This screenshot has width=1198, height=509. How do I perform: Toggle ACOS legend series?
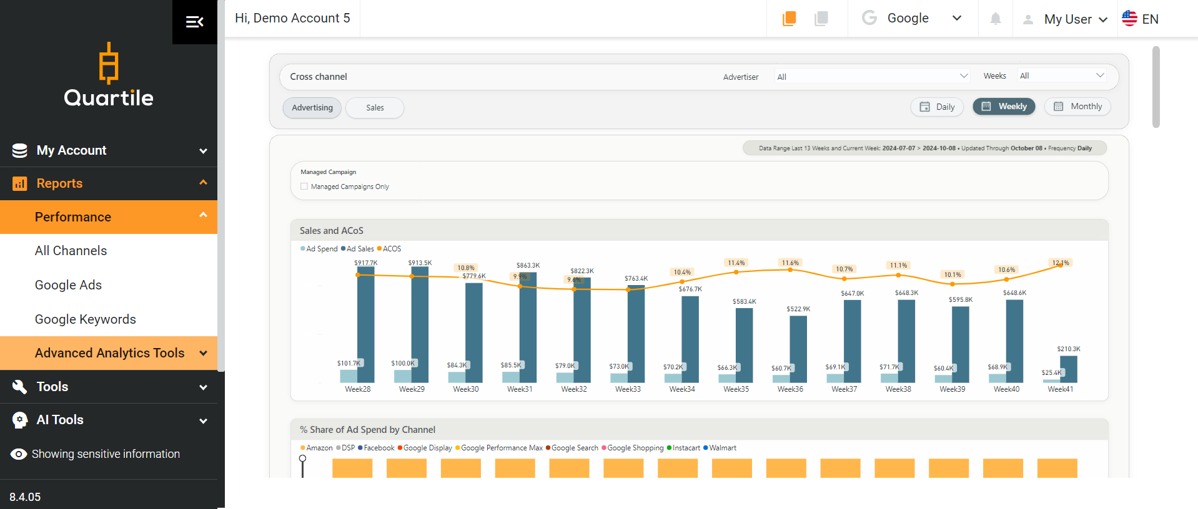tap(389, 248)
